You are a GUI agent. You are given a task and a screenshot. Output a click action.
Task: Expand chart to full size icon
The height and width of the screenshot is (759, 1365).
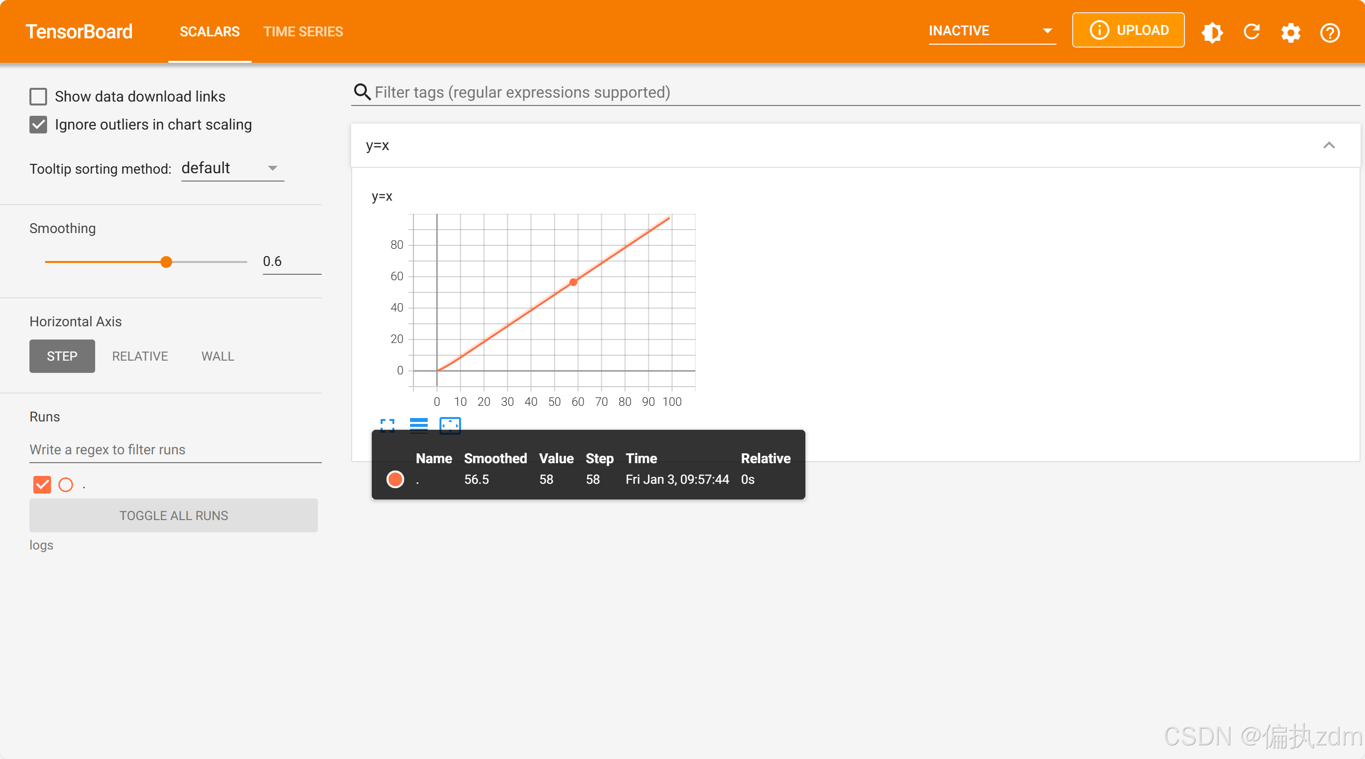tap(387, 425)
